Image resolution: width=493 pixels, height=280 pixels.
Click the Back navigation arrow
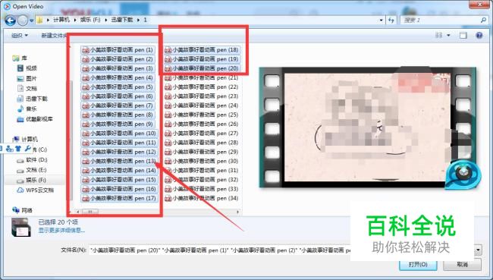click(x=10, y=20)
